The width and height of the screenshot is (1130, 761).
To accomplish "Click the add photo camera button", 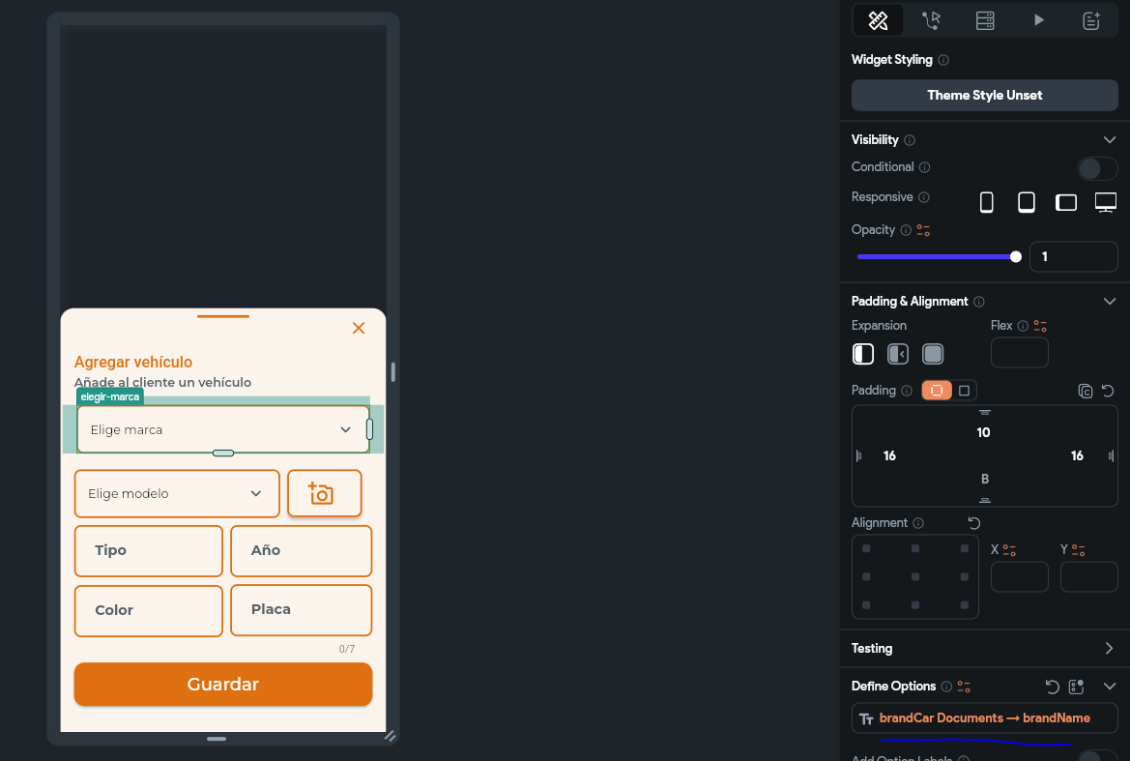I will click(324, 494).
